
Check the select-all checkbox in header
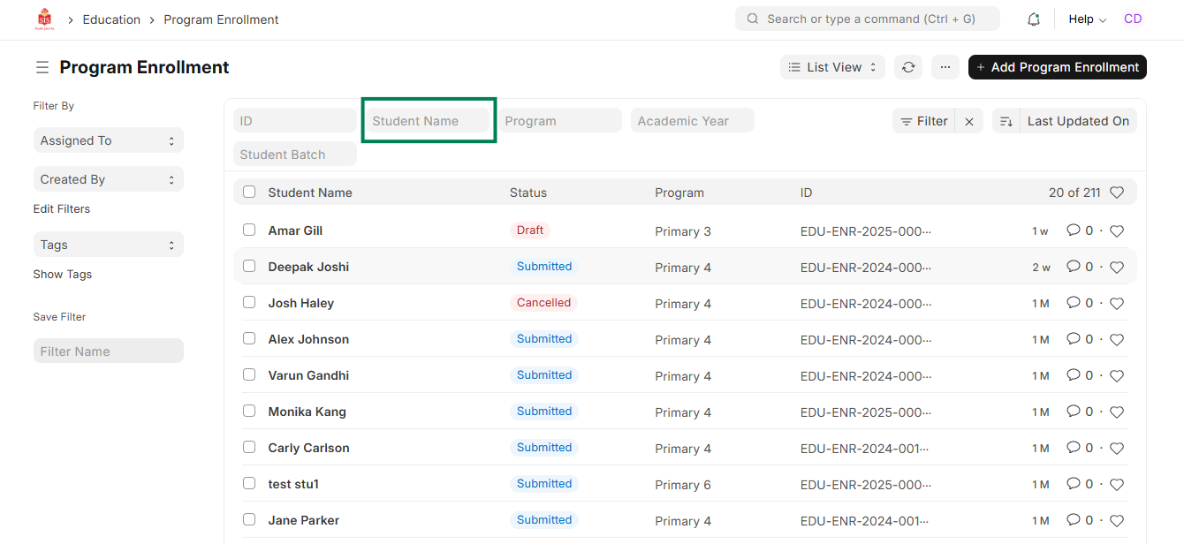click(x=249, y=193)
